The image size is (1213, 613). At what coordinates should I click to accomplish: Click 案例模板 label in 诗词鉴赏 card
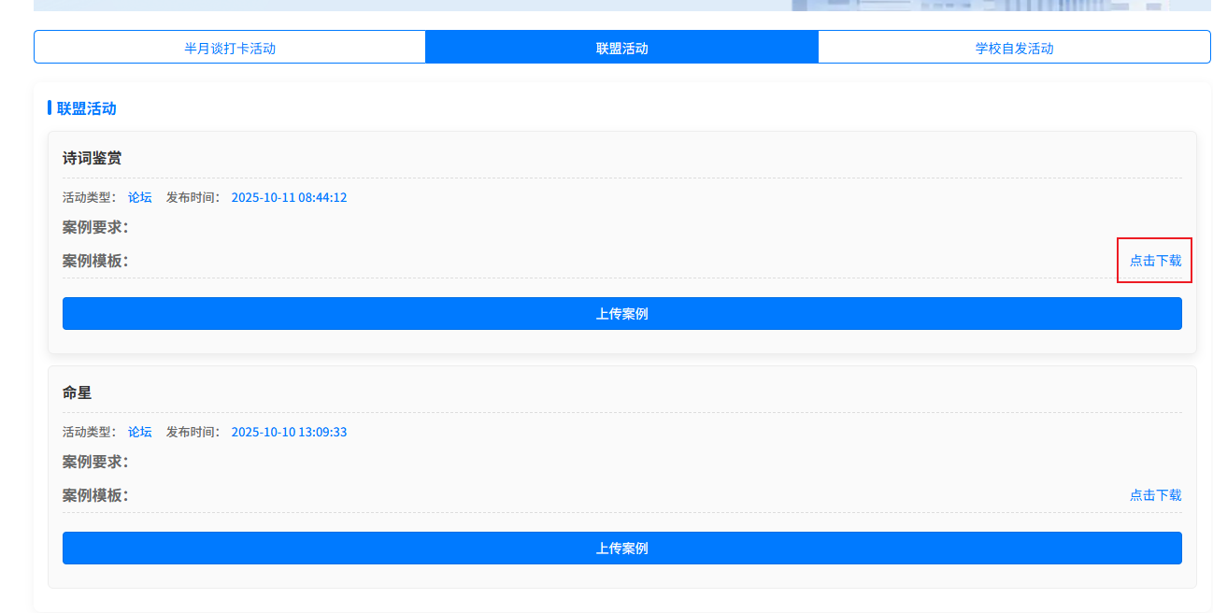[94, 261]
